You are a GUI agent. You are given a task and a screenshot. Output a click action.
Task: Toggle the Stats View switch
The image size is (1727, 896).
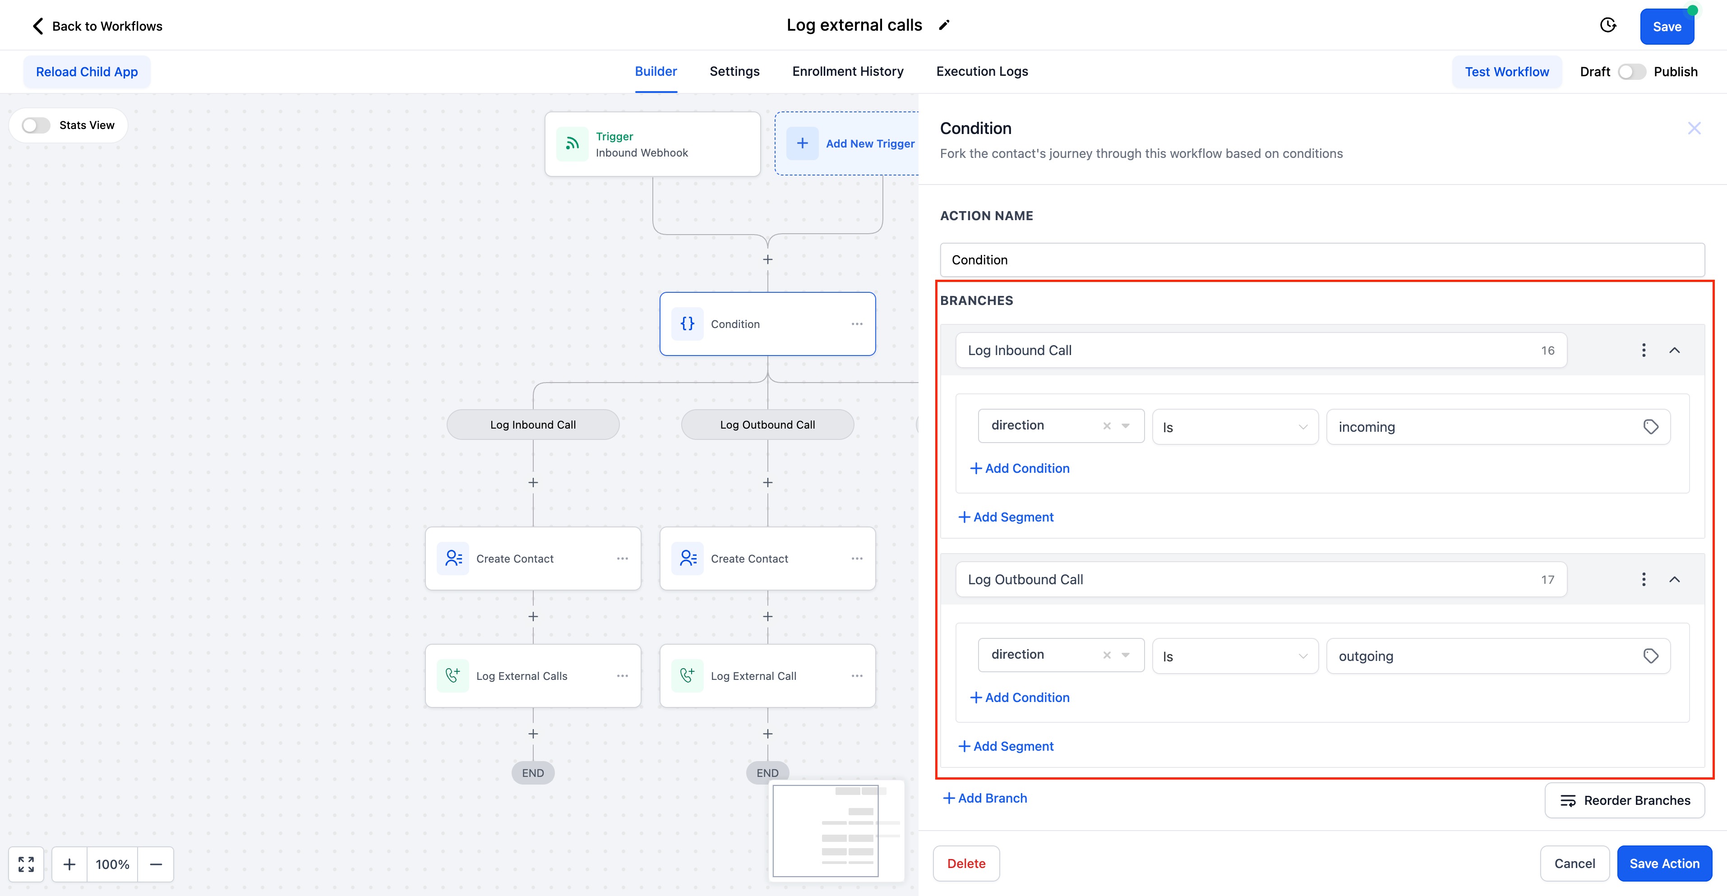[x=36, y=125]
